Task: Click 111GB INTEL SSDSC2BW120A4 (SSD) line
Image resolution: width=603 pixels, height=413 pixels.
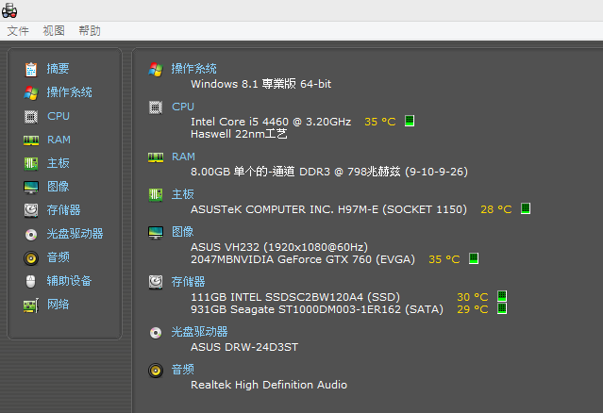Action: [x=295, y=297]
